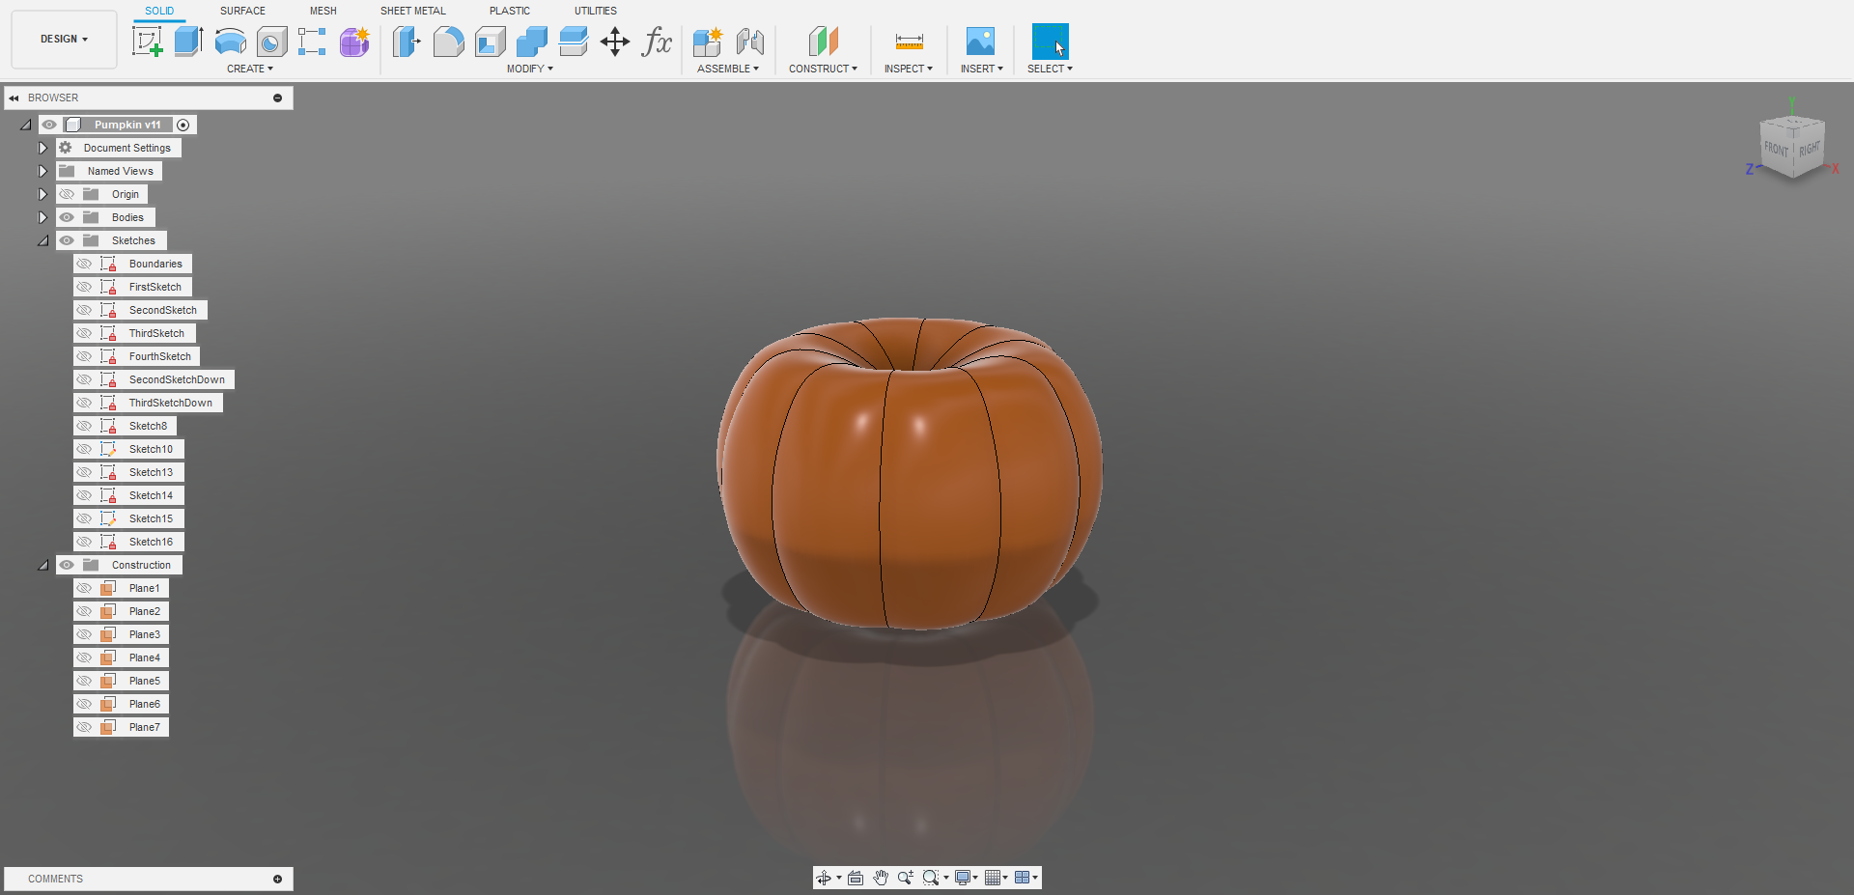Choose the Revolve tool
The width and height of the screenshot is (1854, 895).
pos(230,42)
